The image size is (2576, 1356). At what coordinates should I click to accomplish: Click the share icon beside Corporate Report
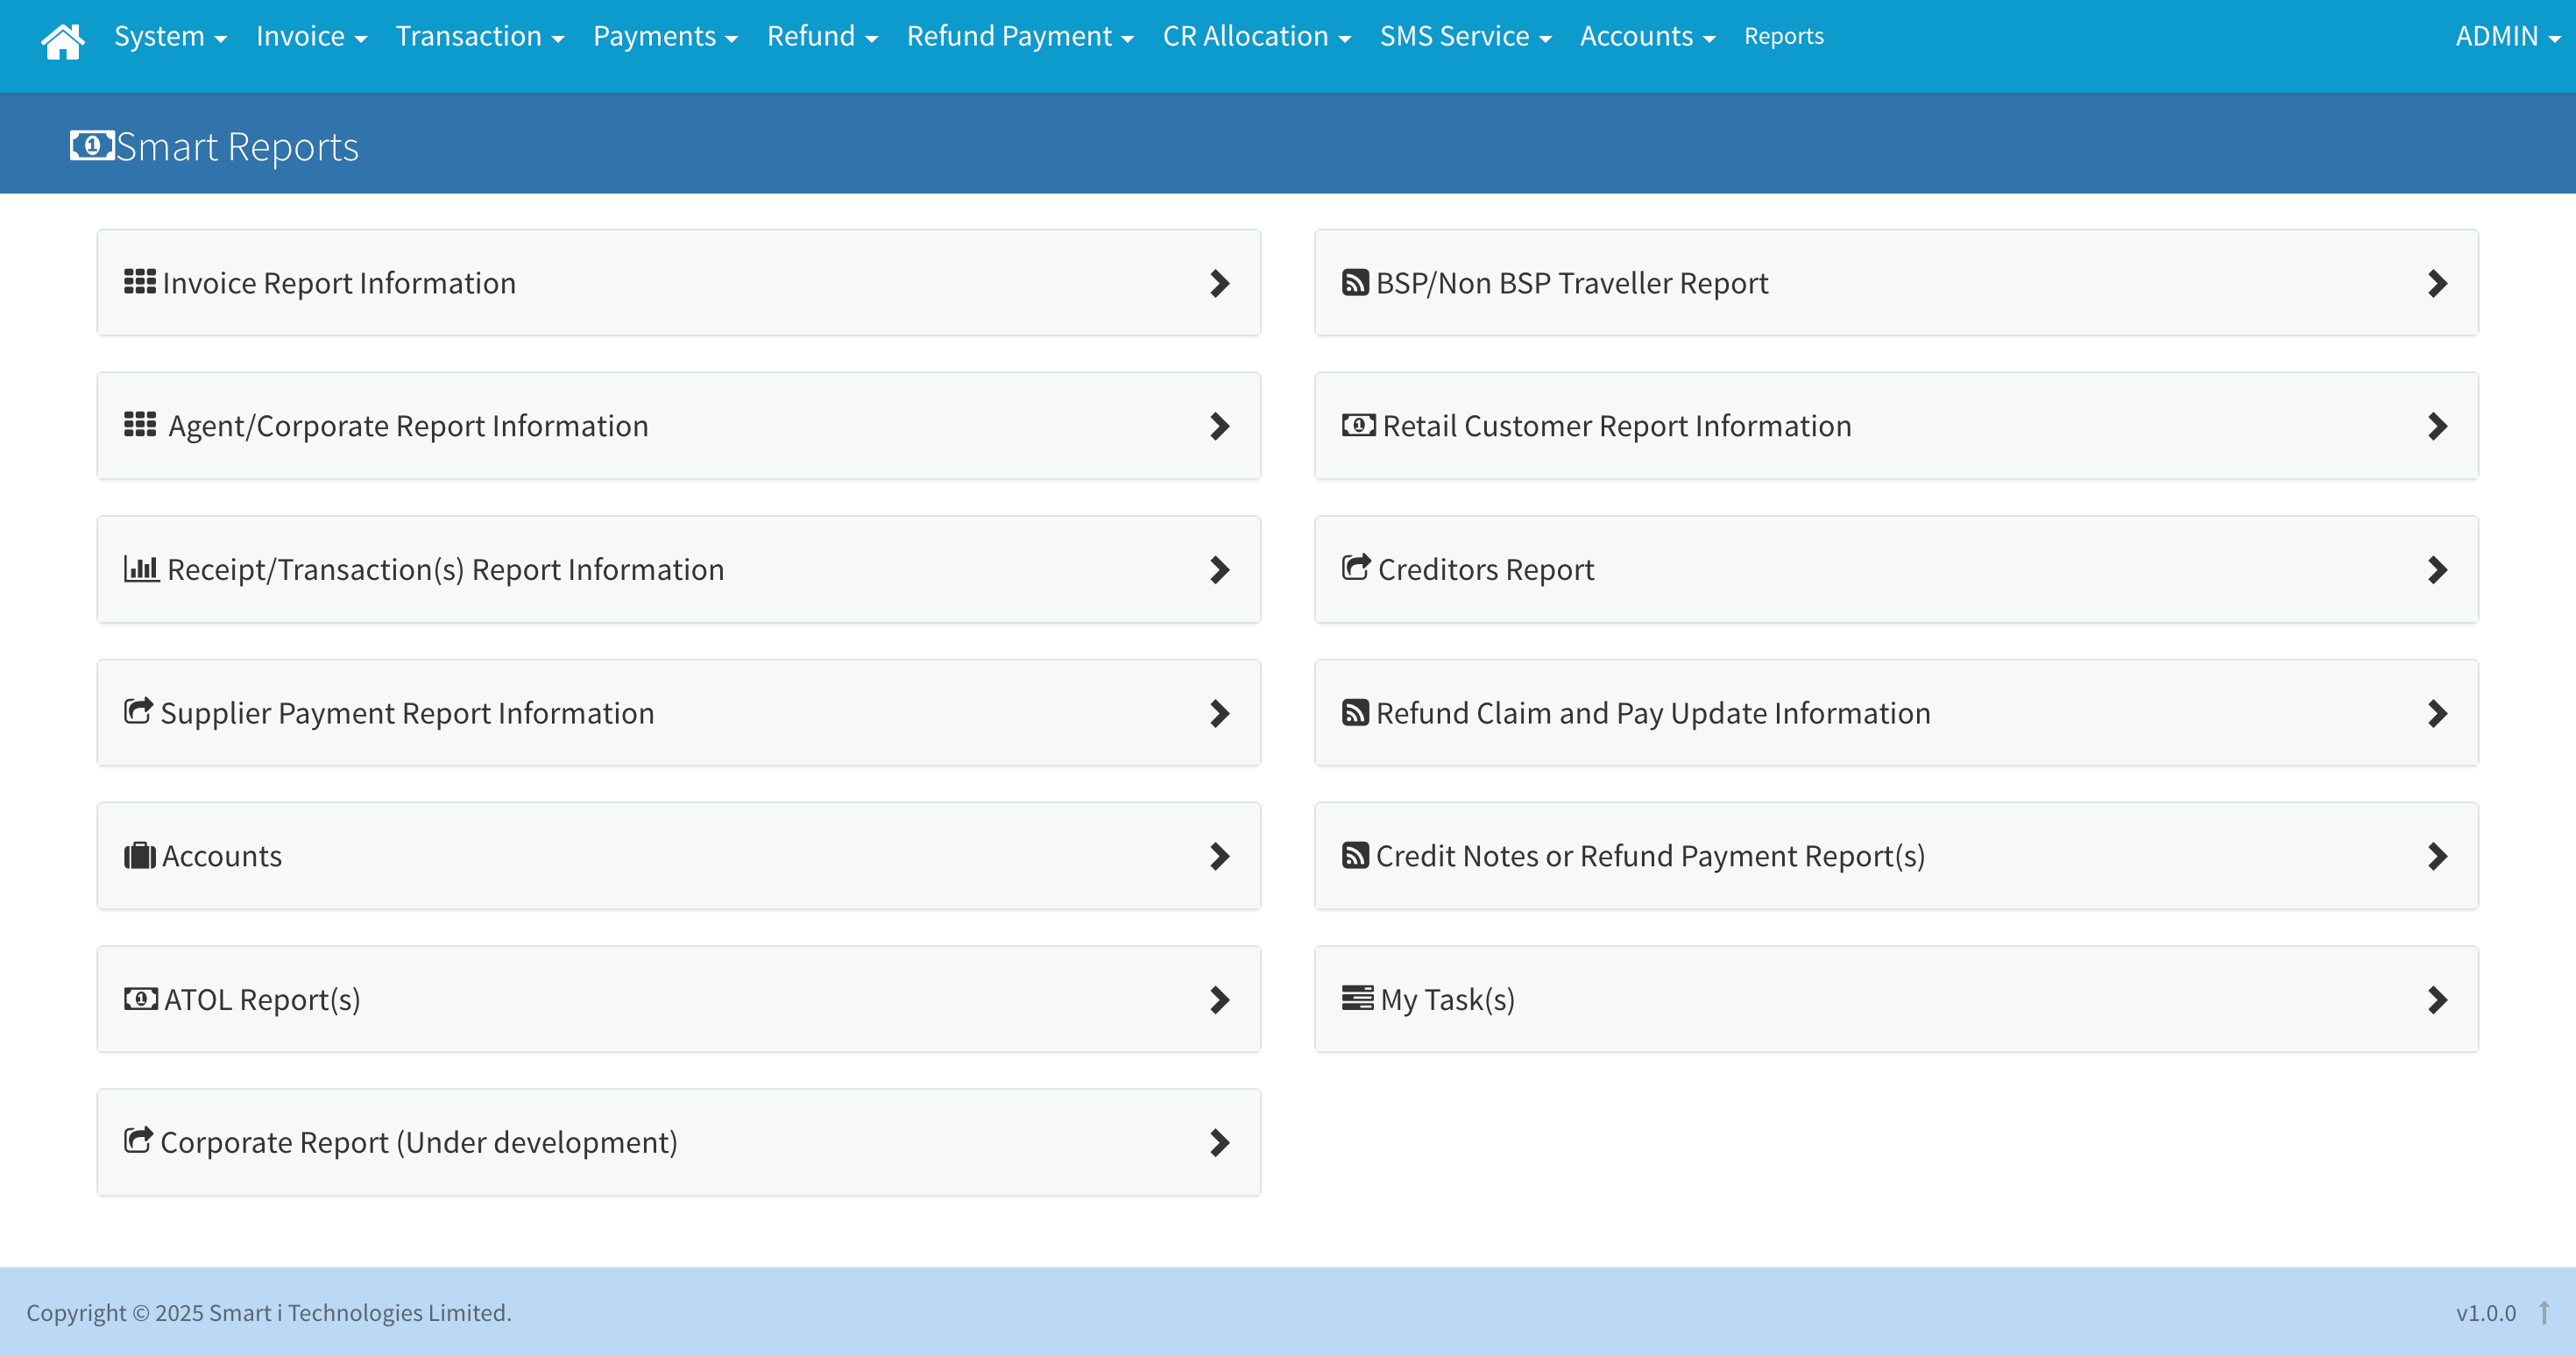[x=138, y=1140]
